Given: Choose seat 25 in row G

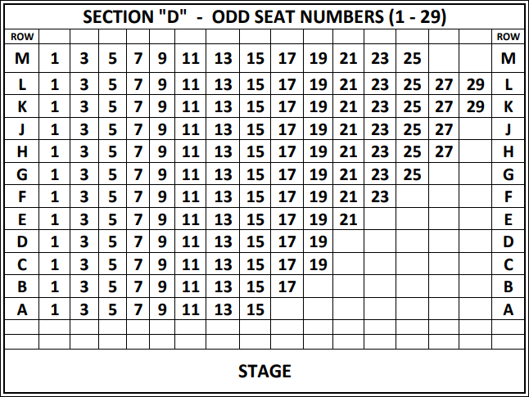Looking at the screenshot, I should pyautogui.click(x=412, y=174).
